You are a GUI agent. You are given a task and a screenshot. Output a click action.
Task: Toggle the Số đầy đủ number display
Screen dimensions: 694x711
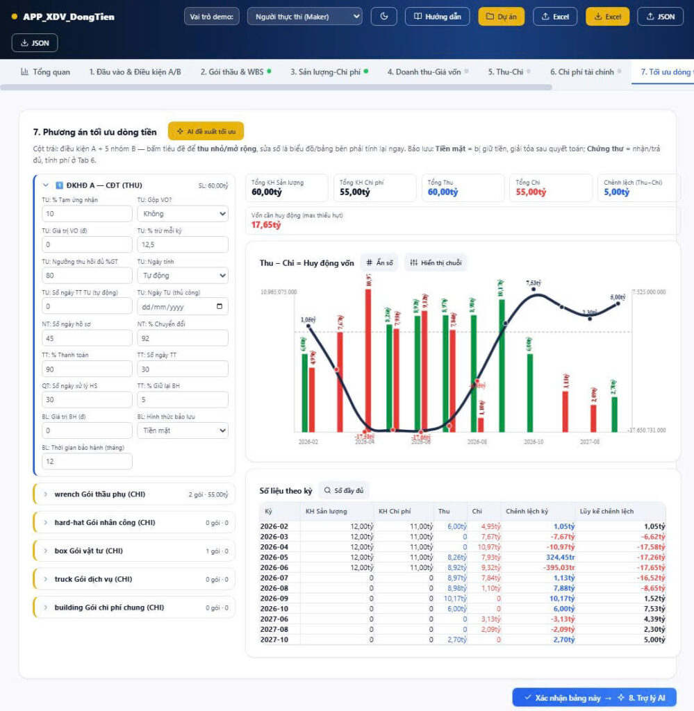pos(344,491)
